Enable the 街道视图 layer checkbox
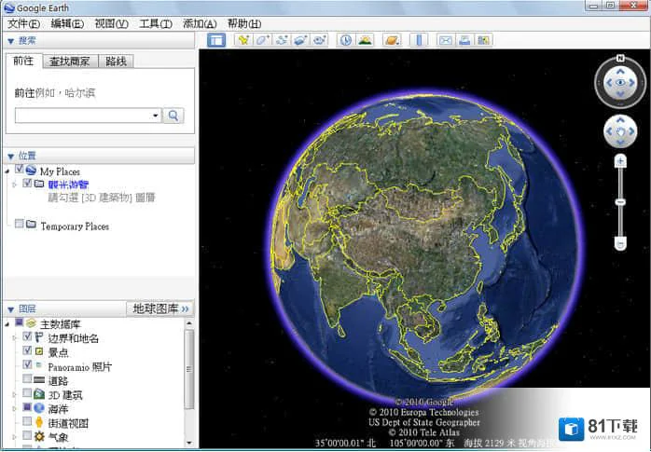 click(x=27, y=422)
